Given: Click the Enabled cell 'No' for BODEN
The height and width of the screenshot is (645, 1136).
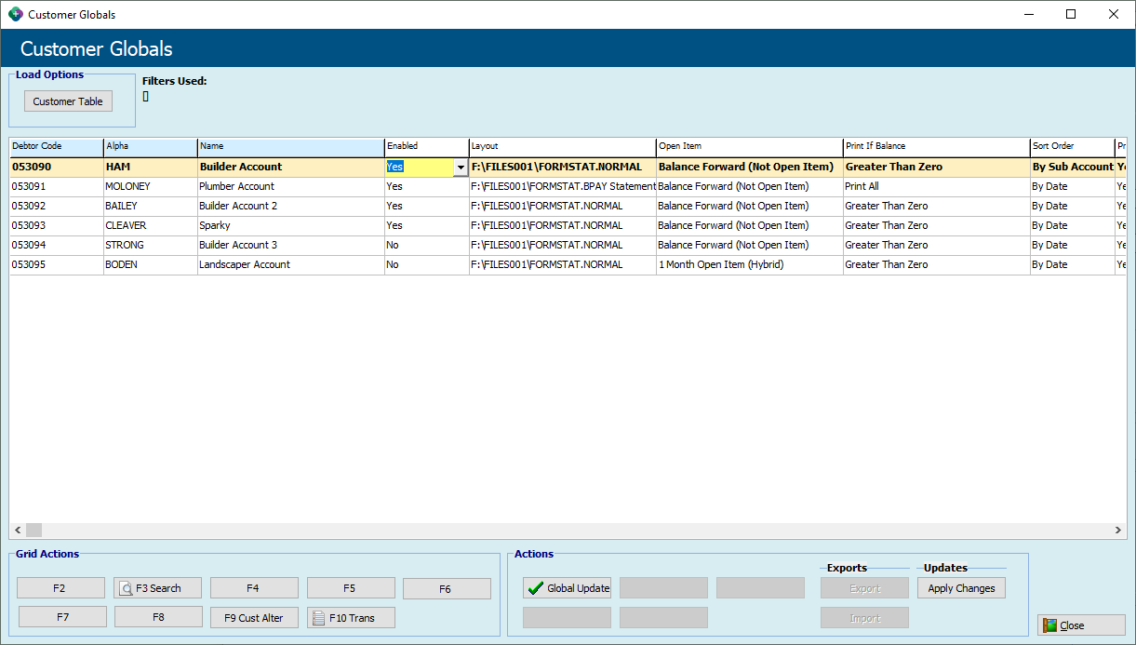Looking at the screenshot, I should tap(427, 264).
